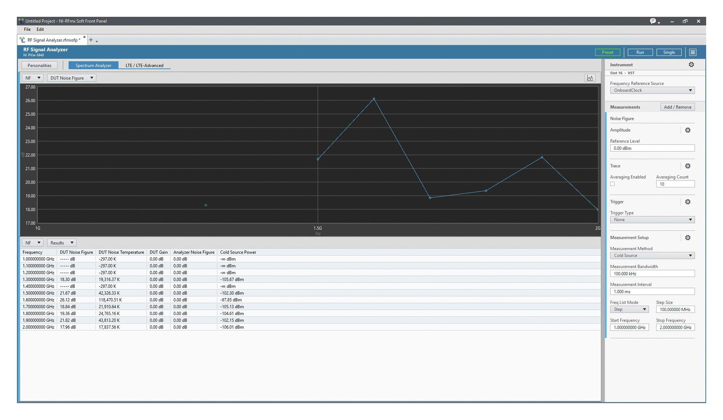Click the Start Frequency input field
This screenshot has height=420, width=723.
point(629,328)
